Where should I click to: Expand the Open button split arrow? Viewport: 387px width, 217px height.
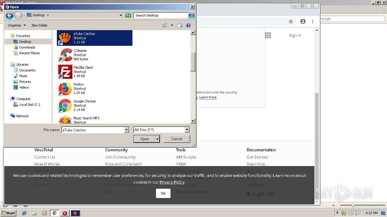[x=158, y=139]
